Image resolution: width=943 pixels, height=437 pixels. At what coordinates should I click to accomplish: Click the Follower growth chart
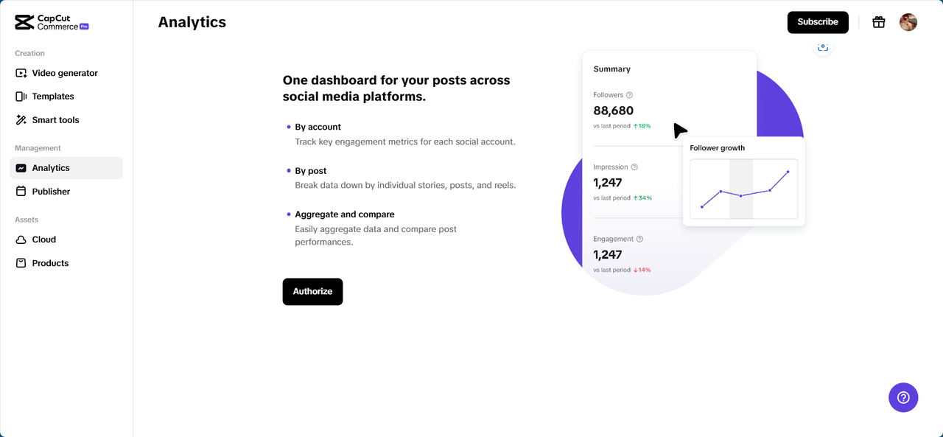tap(743, 189)
